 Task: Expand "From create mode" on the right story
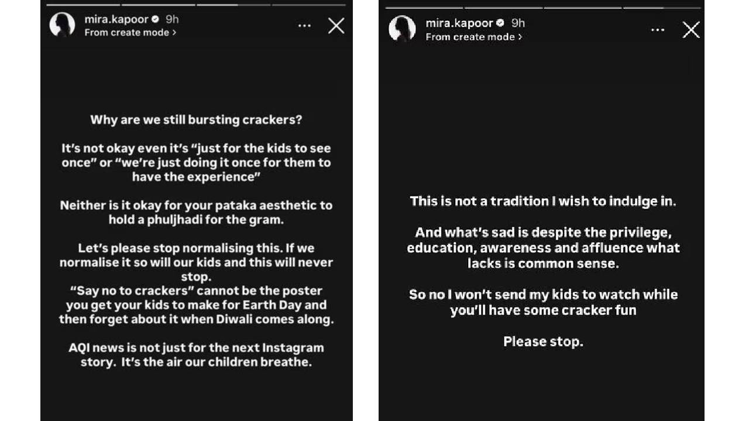point(474,37)
